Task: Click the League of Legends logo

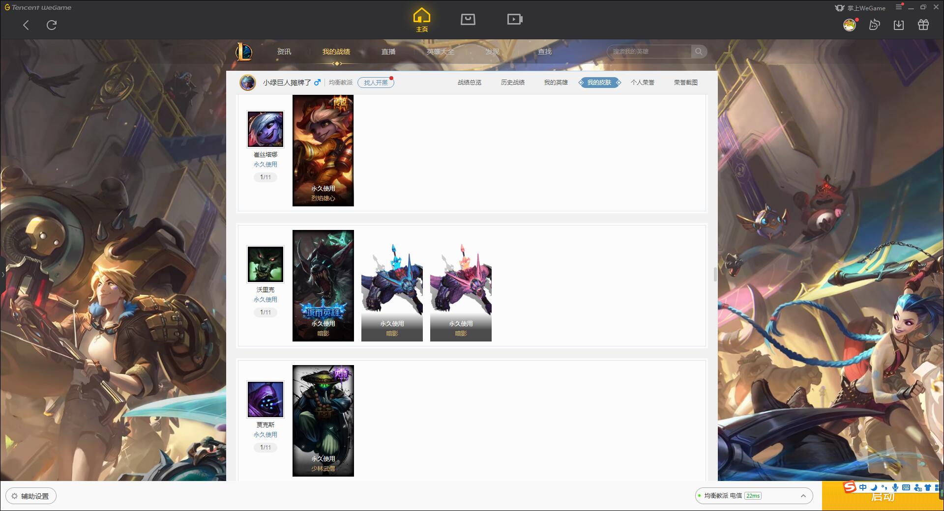Action: 244,52
